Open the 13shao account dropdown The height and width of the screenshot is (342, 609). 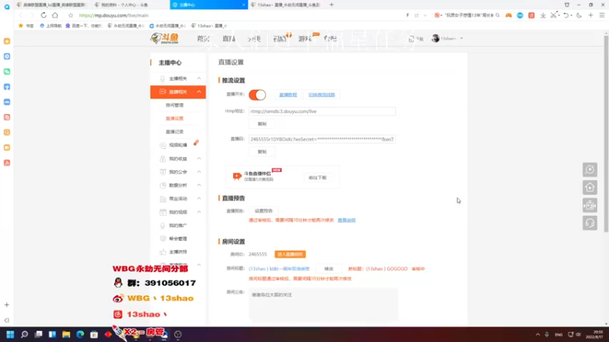tap(461, 39)
